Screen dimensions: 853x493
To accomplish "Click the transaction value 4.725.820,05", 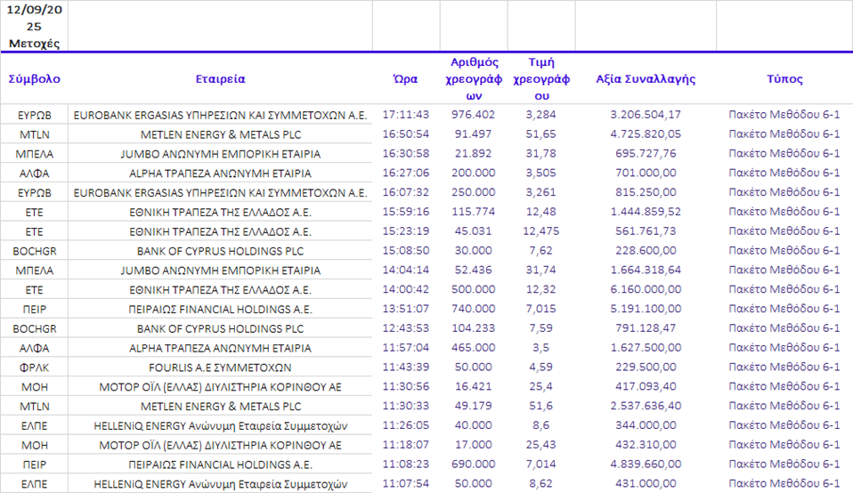I will click(x=646, y=134).
